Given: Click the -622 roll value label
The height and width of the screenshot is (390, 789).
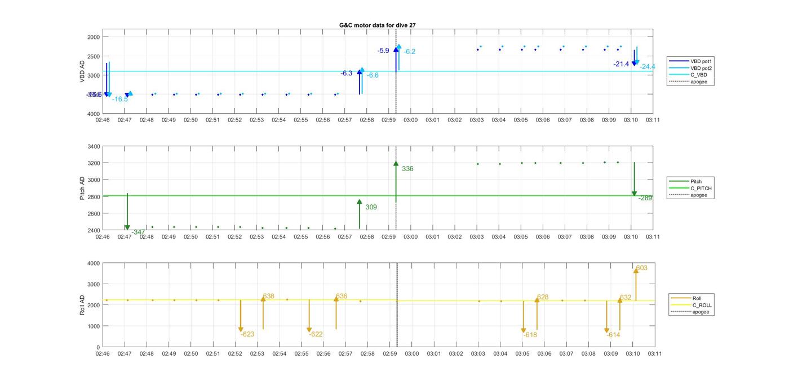Looking at the screenshot, I should pos(316,334).
